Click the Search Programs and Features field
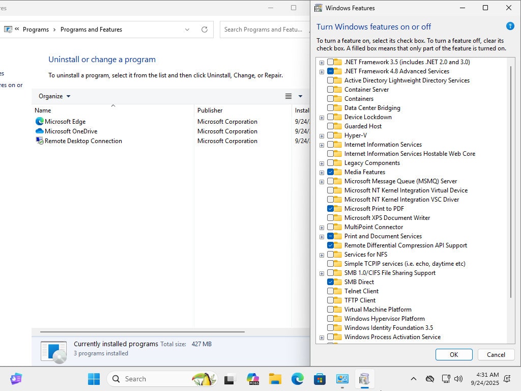This screenshot has height=391, width=521. click(x=263, y=30)
